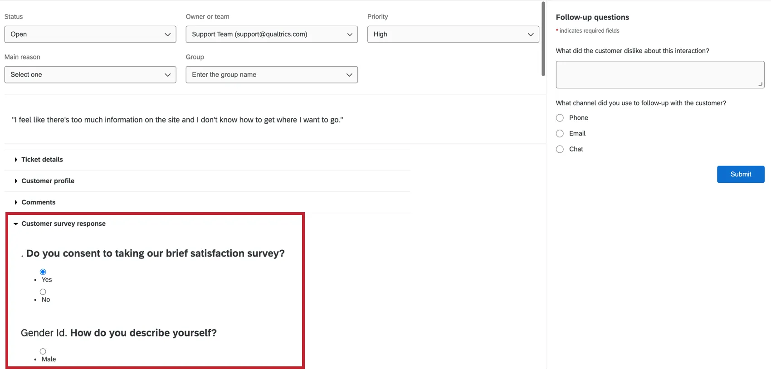Click the vertical scrollbar of ticket panel
This screenshot has width=771, height=370.
[x=543, y=39]
